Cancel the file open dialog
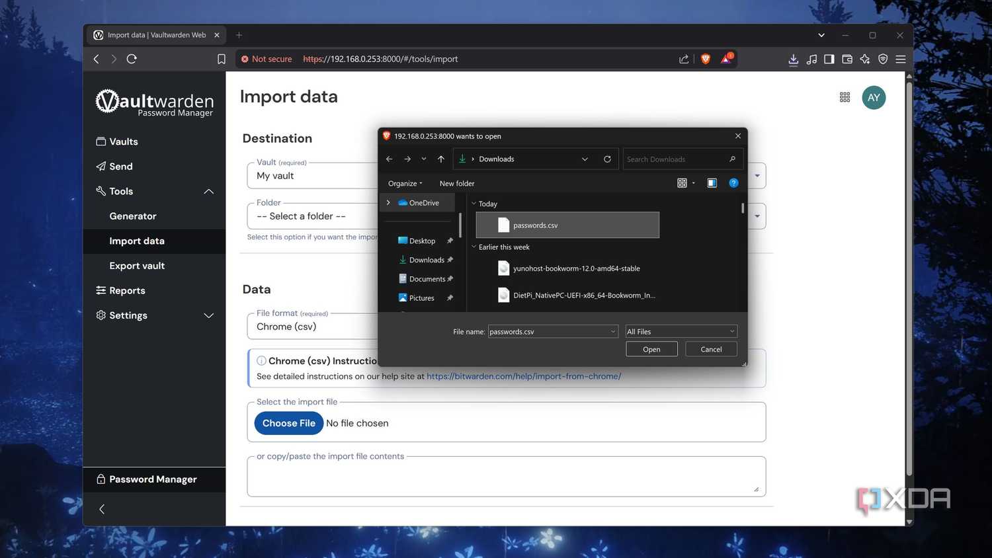Image resolution: width=992 pixels, height=558 pixels. click(711, 349)
